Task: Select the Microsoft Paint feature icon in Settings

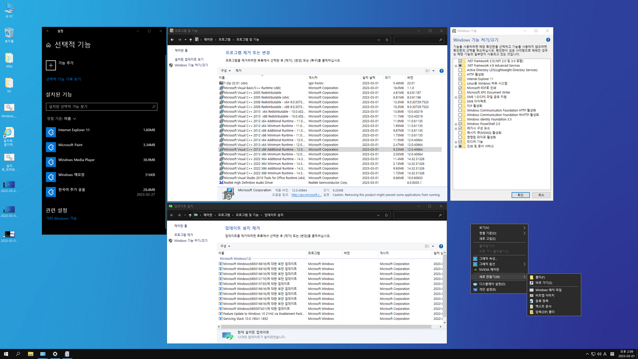Action: pyautogui.click(x=51, y=147)
